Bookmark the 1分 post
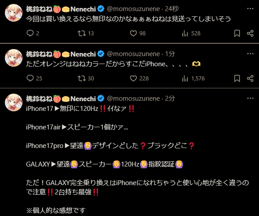The height and width of the screenshot is (216, 259). [x=237, y=78]
